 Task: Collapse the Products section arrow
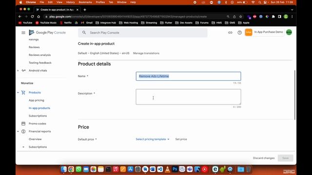[x=18, y=92]
